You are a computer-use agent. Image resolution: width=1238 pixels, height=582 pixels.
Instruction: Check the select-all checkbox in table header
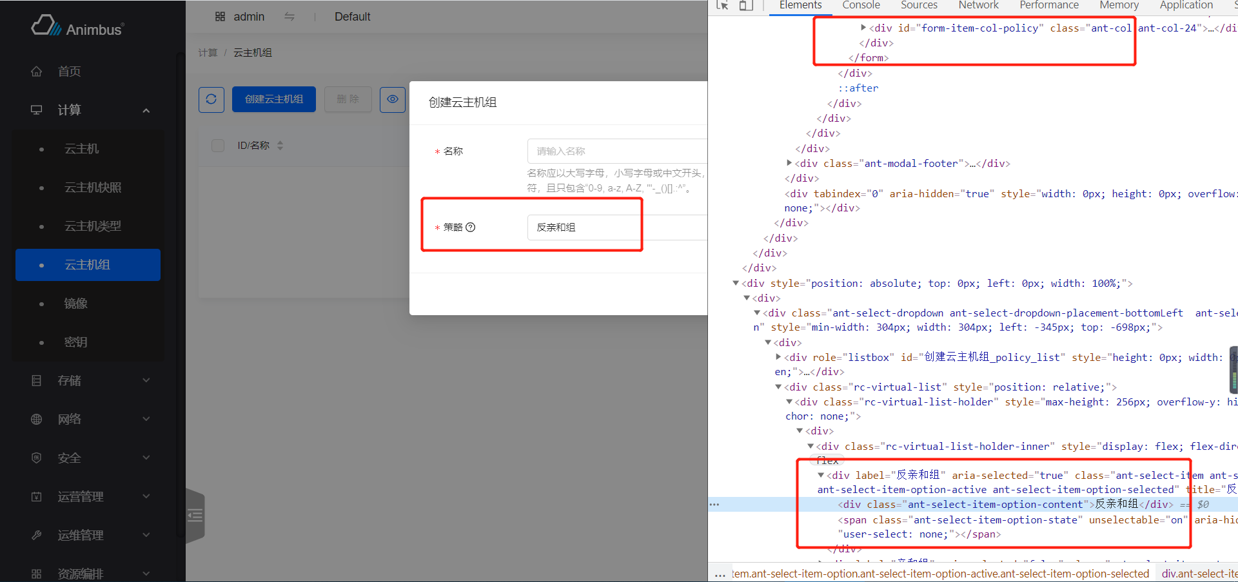[218, 146]
